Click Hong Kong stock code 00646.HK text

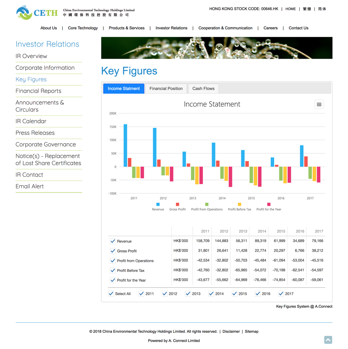[x=244, y=9]
